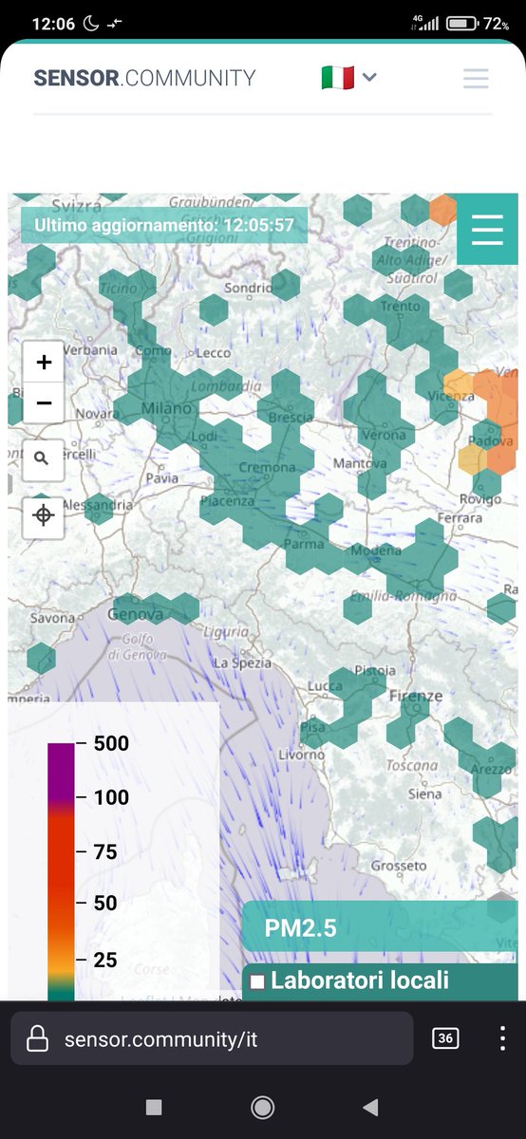The width and height of the screenshot is (526, 1139).
Task: Open the language dropdown next to Italian flag
Action: [x=370, y=78]
